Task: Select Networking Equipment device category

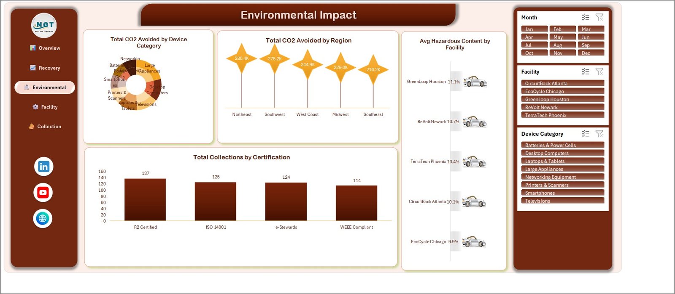Action: (x=563, y=177)
